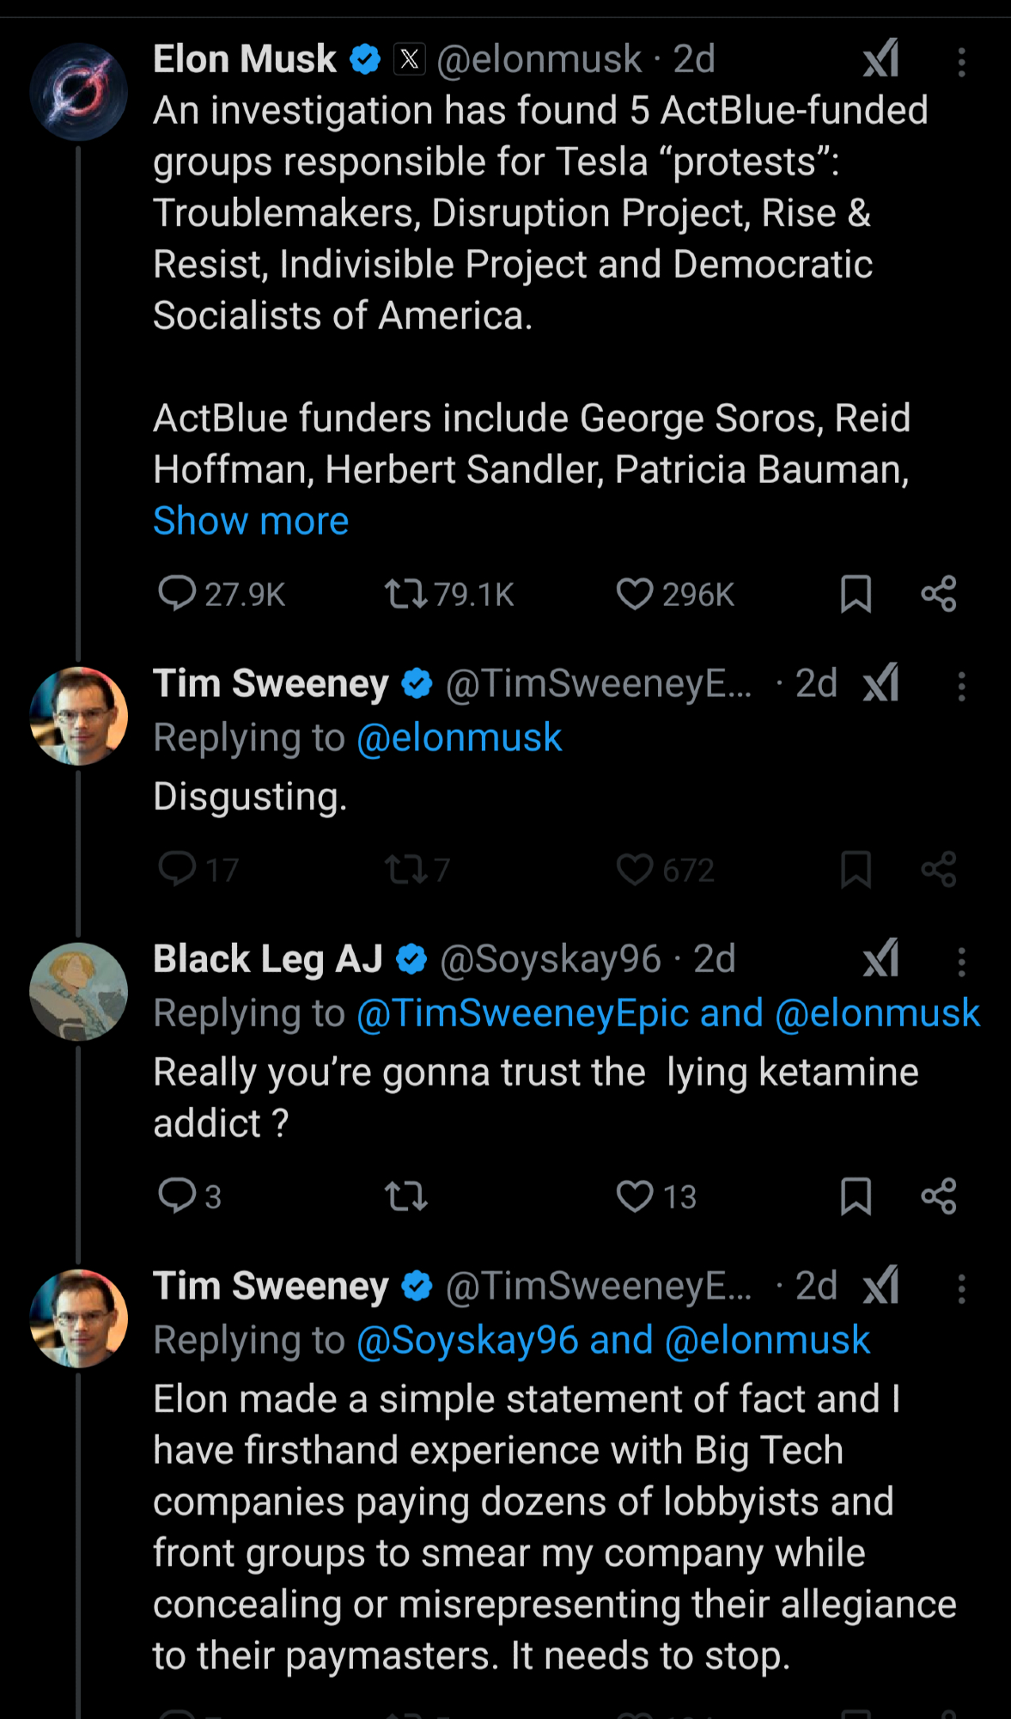
Task: Like Tim Sweeney's "Disgusting." reply
Action: tap(635, 870)
